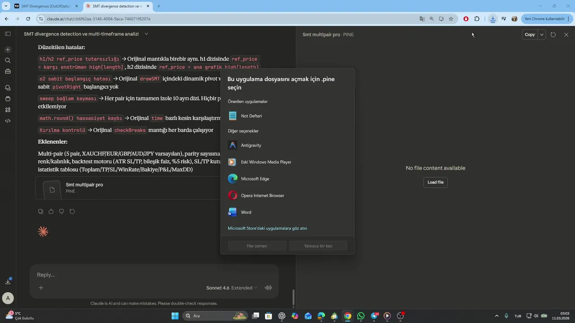Open Chrome downloads icon in toolbar

[493, 19]
